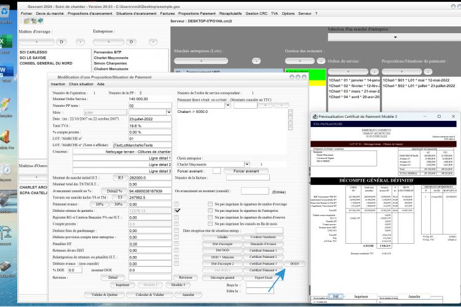Click the Pdf button in preview window
This screenshot has width=461, height=307.
(336, 297)
